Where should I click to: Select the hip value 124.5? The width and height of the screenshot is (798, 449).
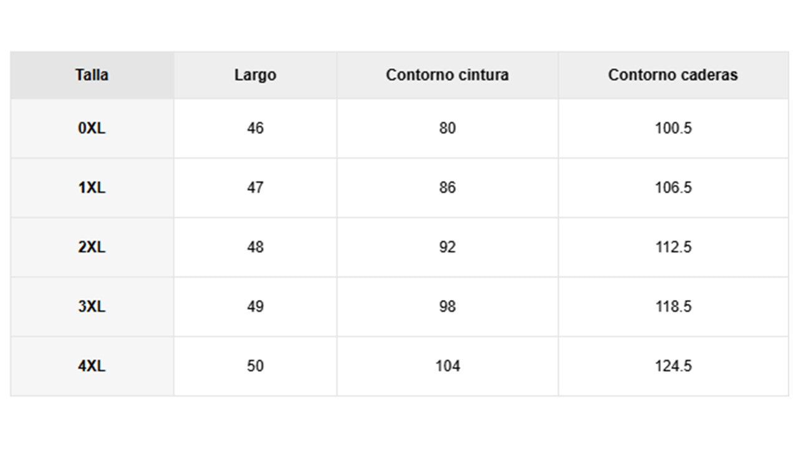click(673, 366)
